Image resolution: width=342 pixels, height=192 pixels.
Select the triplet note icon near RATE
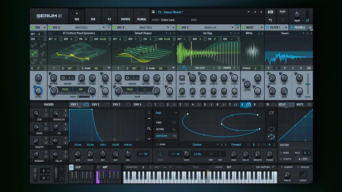(x=211, y=154)
